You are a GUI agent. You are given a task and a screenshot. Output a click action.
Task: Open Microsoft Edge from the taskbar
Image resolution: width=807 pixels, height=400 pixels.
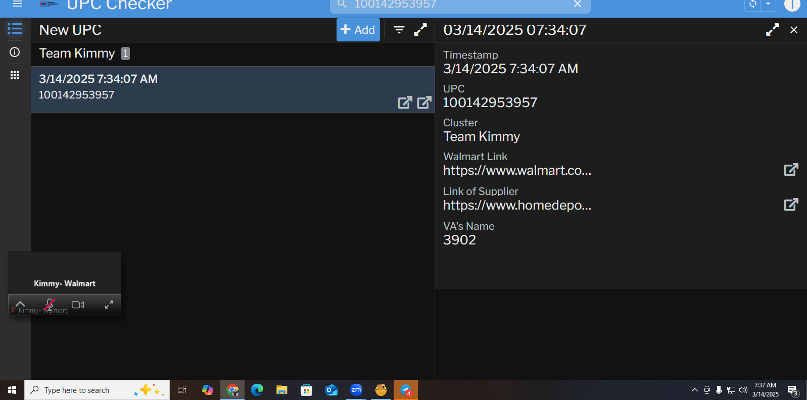click(x=257, y=390)
